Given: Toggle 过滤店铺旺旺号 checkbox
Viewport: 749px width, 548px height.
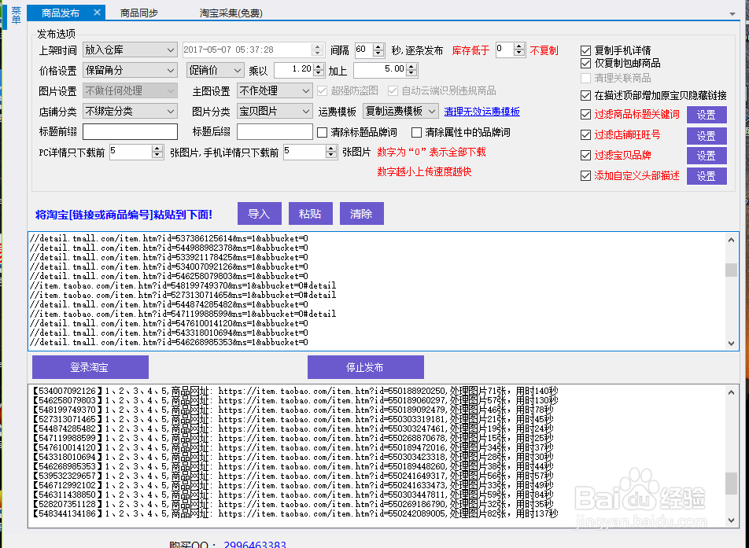Looking at the screenshot, I should tap(585, 135).
